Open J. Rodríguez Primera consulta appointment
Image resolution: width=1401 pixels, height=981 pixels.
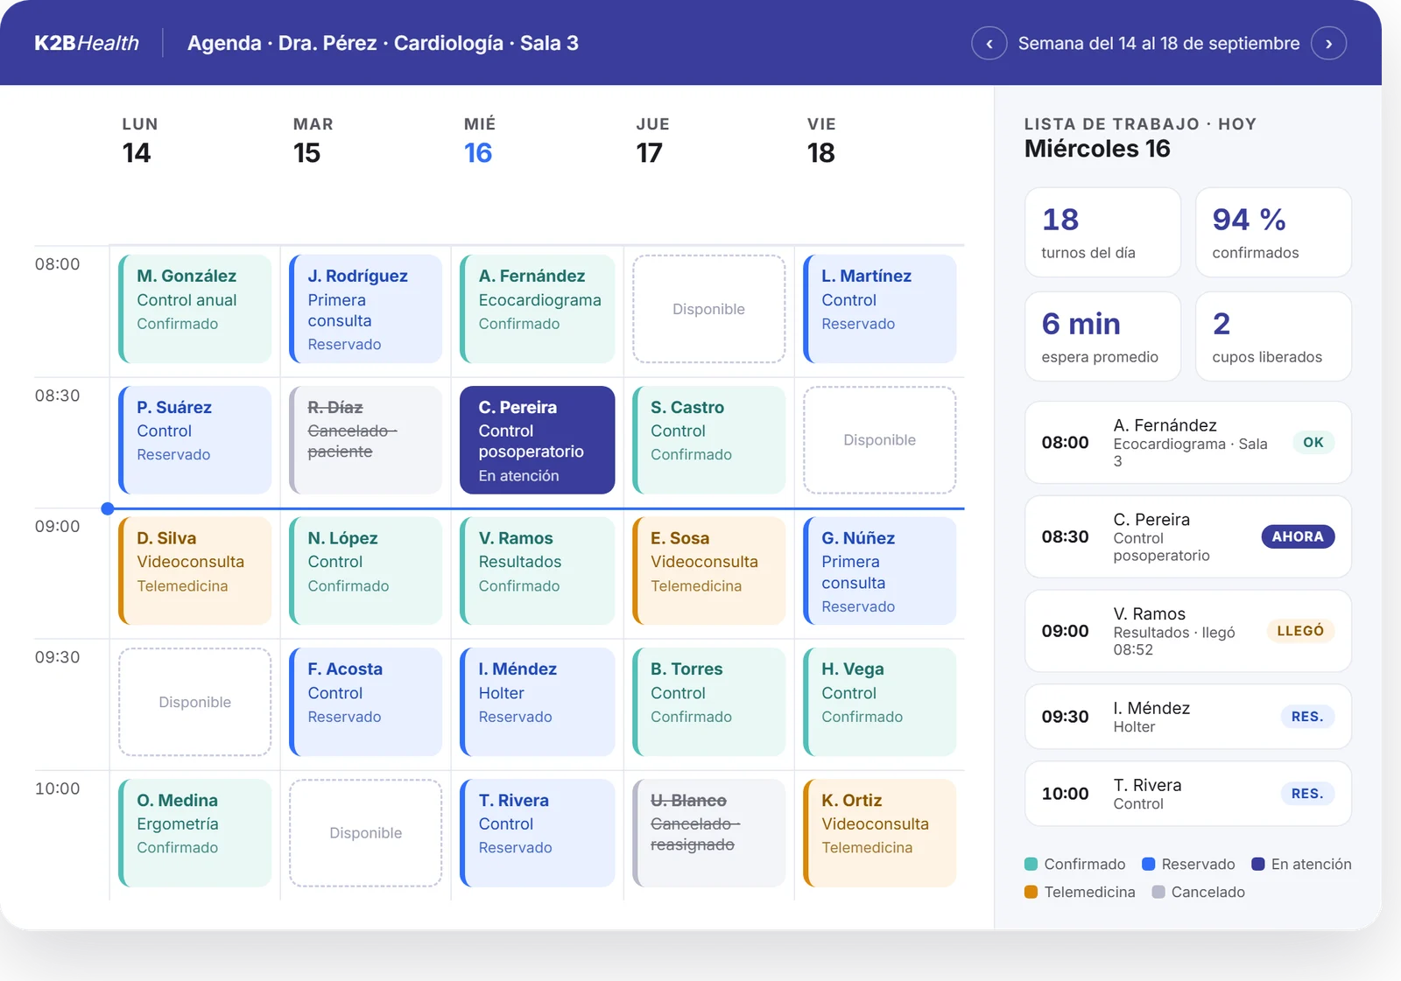pyautogui.click(x=365, y=309)
